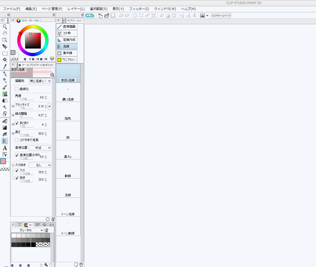The image size is (316, 267).
Task: Uncheck the まとまり checkbox
Action: (17, 123)
